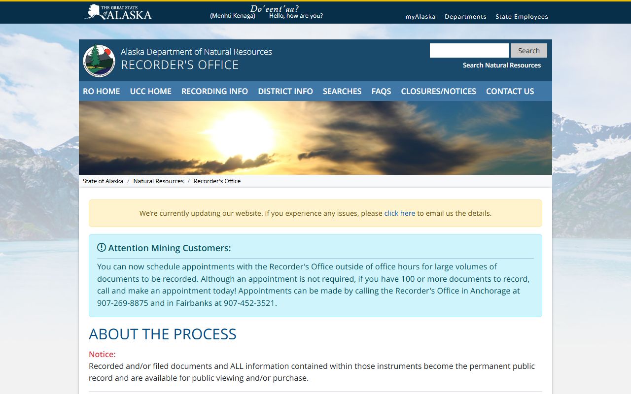Click the (Menhti Kenaga) text
Viewport: 631px width, 394px height.
point(233,16)
